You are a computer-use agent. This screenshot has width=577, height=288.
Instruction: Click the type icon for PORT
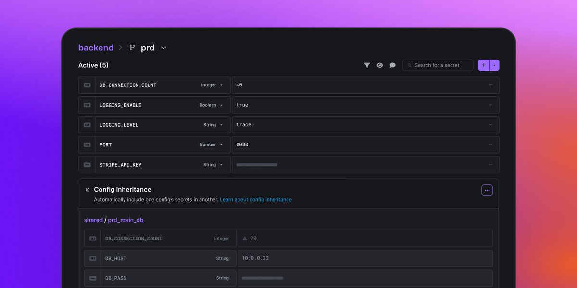click(87, 144)
